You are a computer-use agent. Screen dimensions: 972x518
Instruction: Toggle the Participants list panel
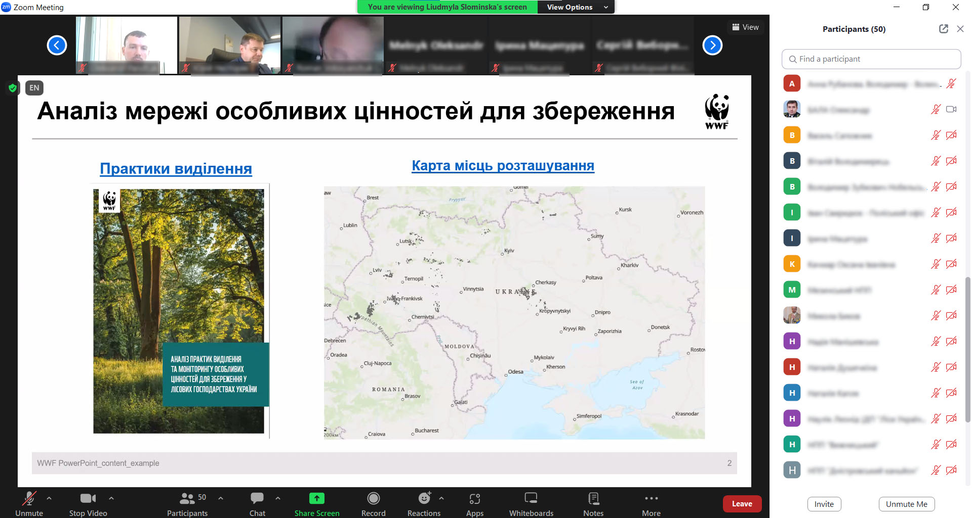click(x=187, y=503)
